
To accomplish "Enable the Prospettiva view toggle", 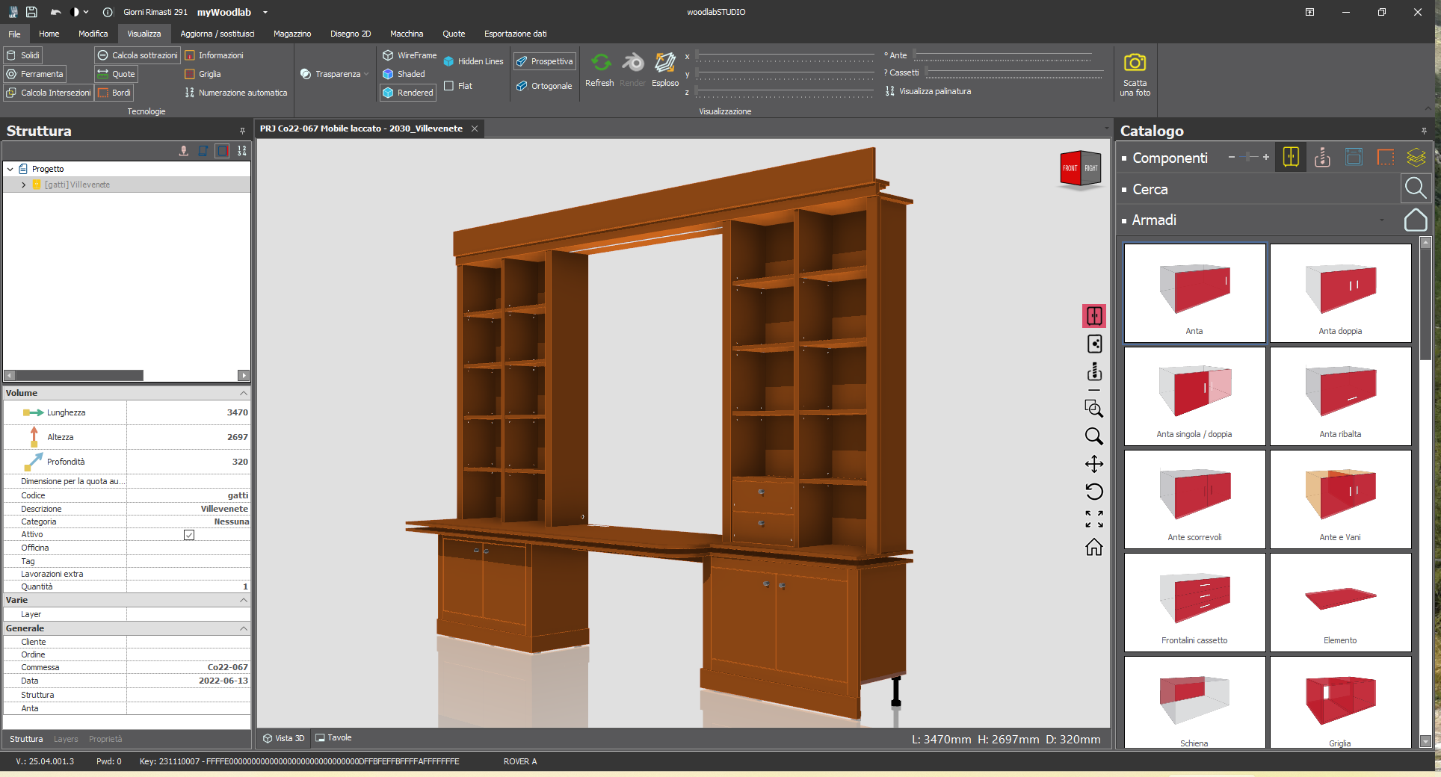I will pos(544,61).
